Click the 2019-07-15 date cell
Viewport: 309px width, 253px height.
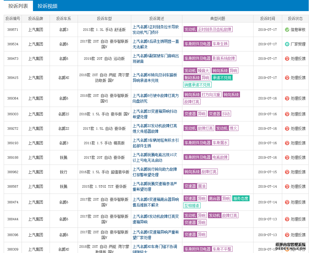pyautogui.click(x=268, y=172)
